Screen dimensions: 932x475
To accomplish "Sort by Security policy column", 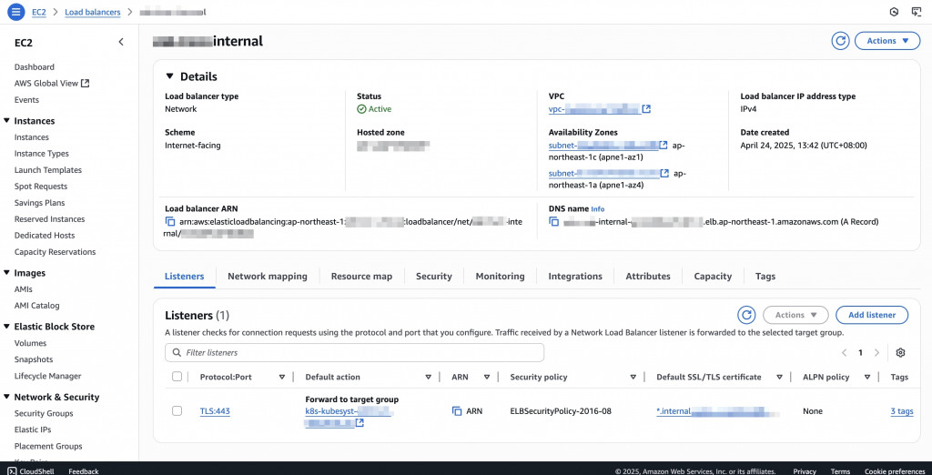I will coord(633,377).
